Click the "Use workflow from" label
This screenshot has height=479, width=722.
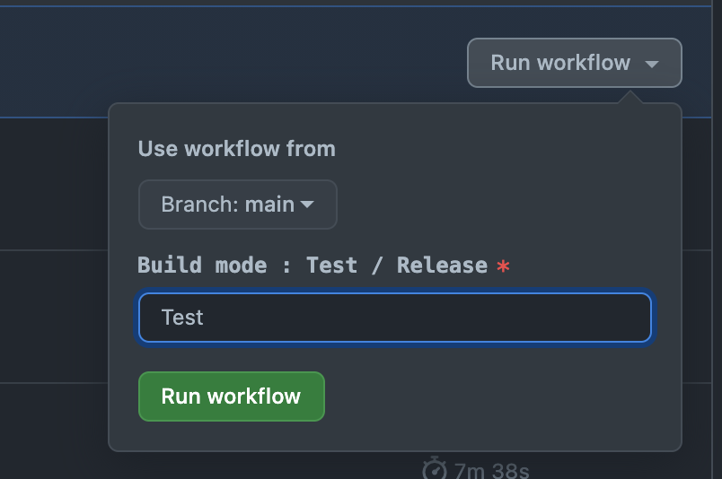(x=236, y=149)
